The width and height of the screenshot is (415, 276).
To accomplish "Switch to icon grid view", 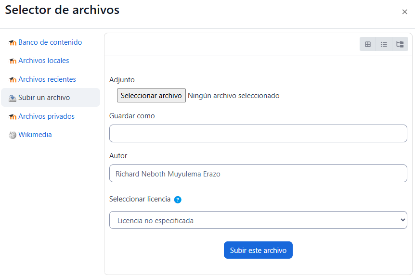I will 368,44.
